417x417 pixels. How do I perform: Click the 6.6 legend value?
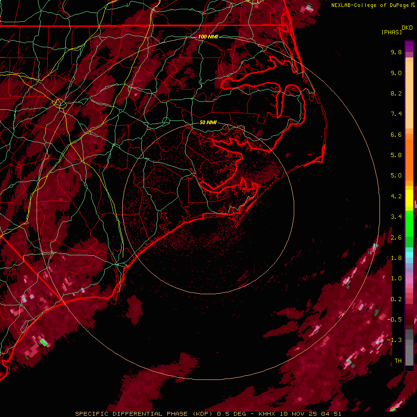tap(396, 134)
